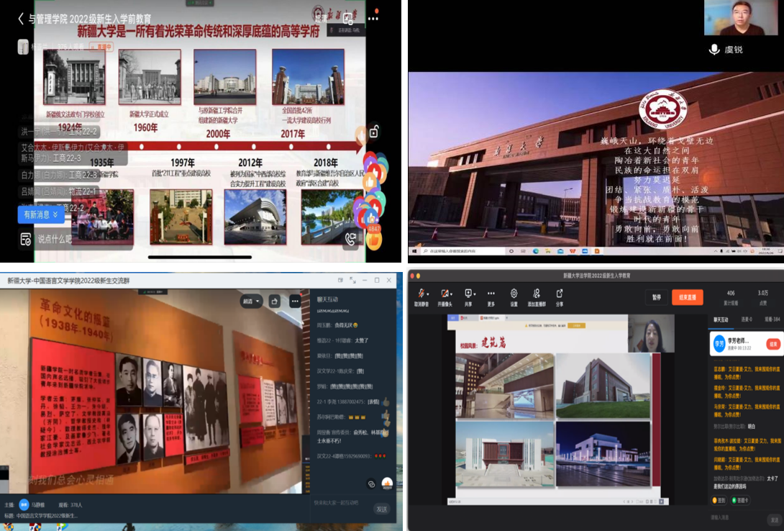This screenshot has width=784, height=531.
Task: Click the orange like button above 发送
Action: coord(387,483)
